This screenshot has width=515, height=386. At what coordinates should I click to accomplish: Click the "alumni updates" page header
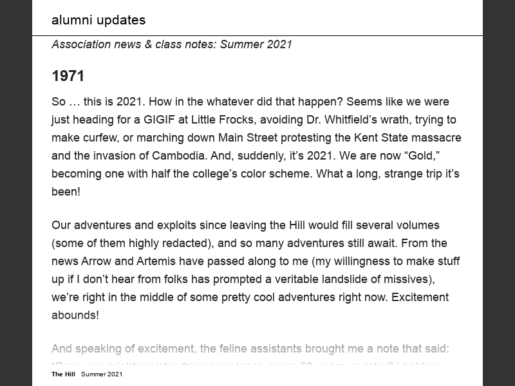point(98,20)
